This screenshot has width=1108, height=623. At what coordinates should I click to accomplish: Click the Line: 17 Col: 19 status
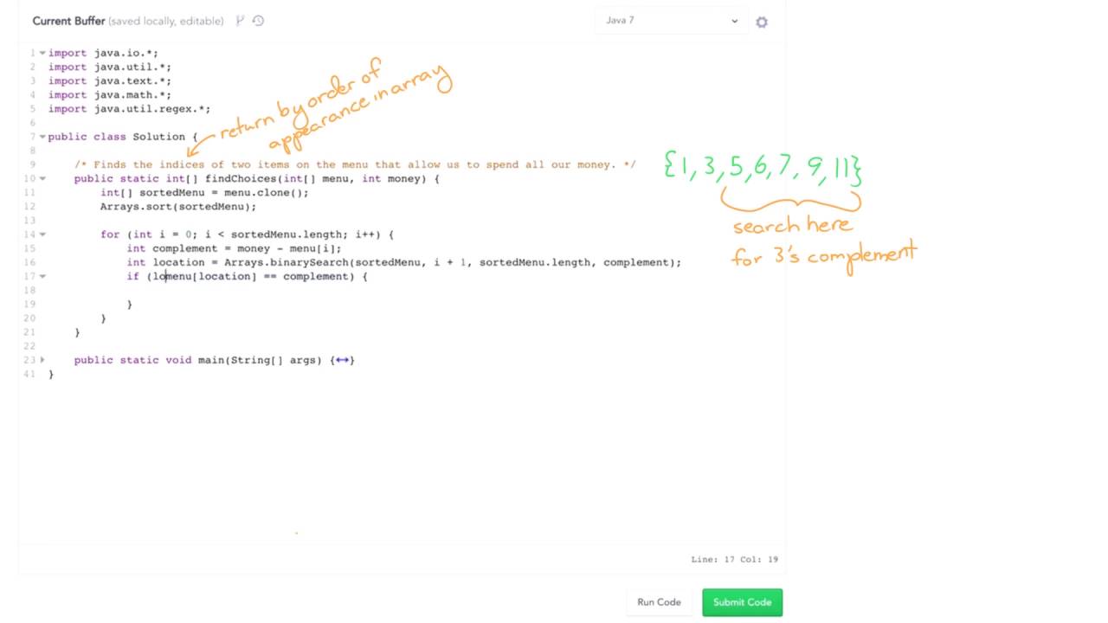point(734,559)
